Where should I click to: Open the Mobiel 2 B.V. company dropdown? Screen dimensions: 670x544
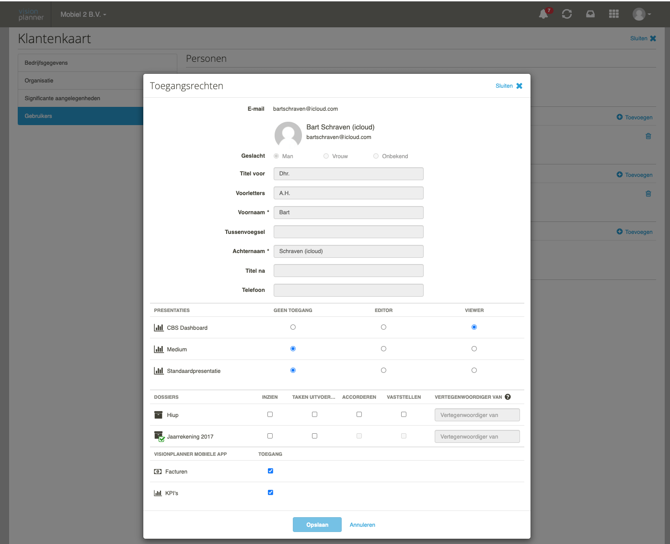(x=82, y=14)
